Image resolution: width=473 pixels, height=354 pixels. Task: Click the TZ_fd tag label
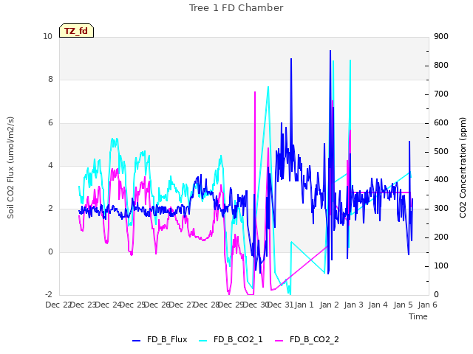pyautogui.click(x=76, y=31)
